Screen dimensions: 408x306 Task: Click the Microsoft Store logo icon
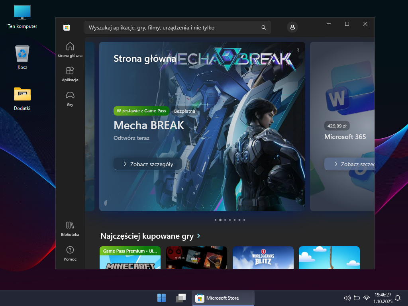click(67, 27)
